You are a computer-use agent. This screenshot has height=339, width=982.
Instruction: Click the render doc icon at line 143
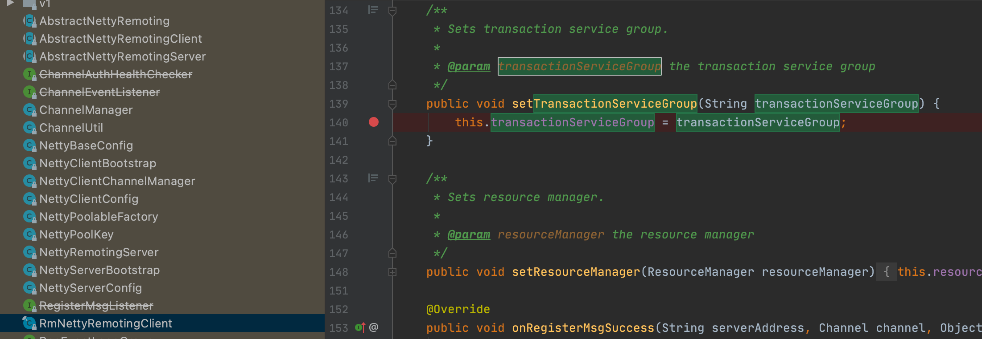click(x=373, y=178)
